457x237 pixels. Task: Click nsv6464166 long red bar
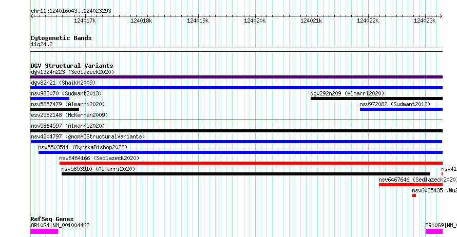click(251, 163)
